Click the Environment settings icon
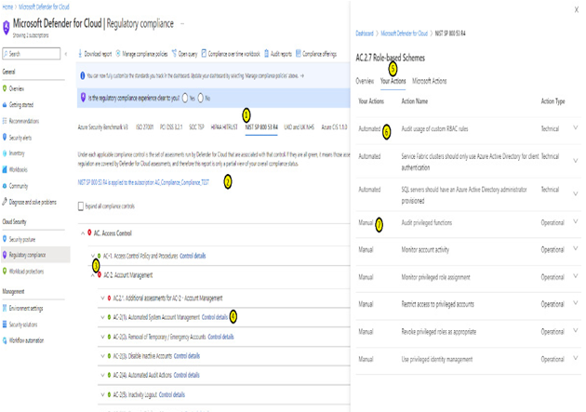 pos(5,308)
